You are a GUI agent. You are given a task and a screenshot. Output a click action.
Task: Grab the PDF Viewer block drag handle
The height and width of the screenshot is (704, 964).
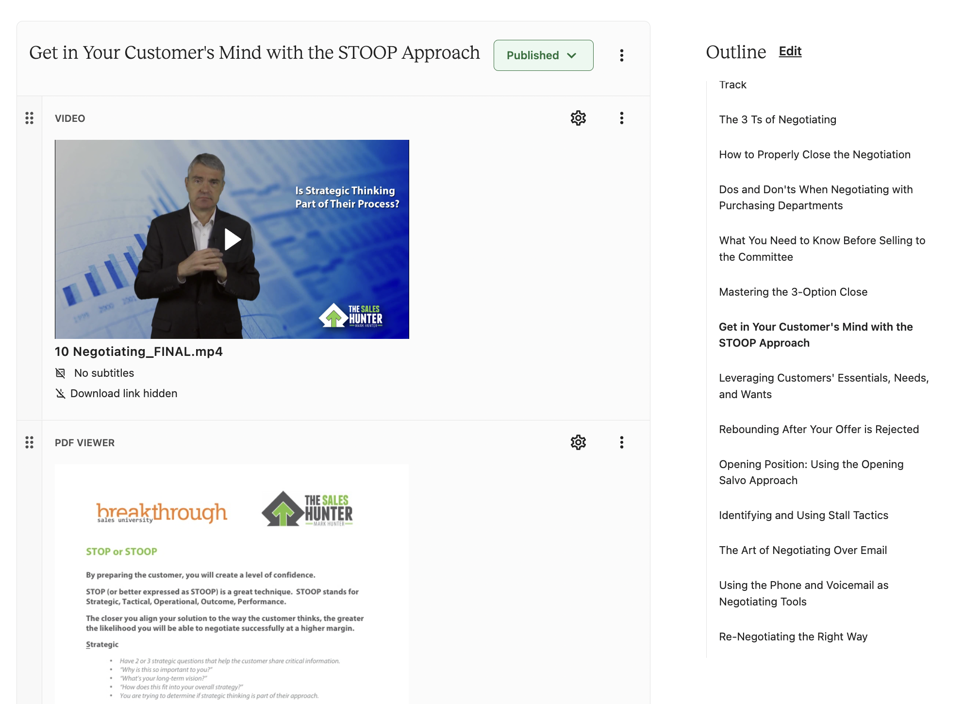(29, 442)
